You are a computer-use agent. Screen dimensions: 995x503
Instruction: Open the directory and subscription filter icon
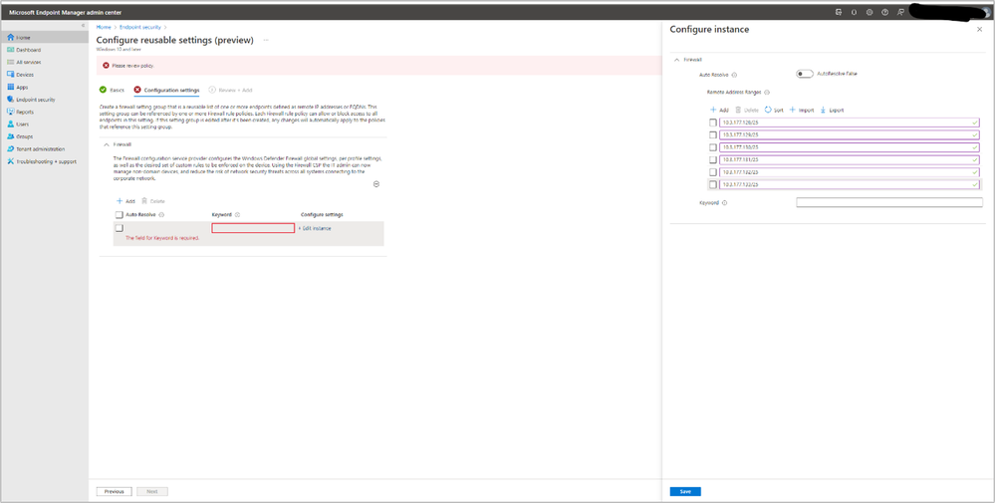point(839,12)
